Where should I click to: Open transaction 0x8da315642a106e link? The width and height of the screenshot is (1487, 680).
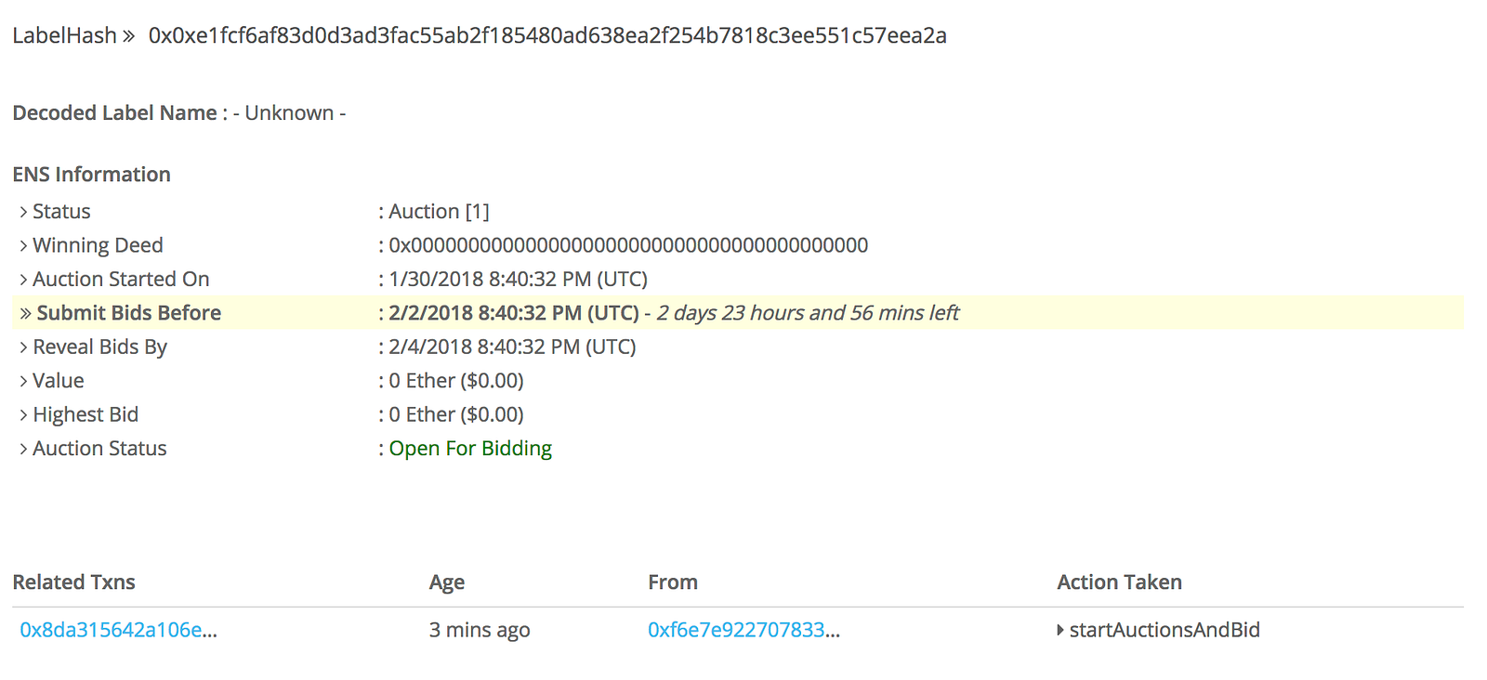(118, 630)
